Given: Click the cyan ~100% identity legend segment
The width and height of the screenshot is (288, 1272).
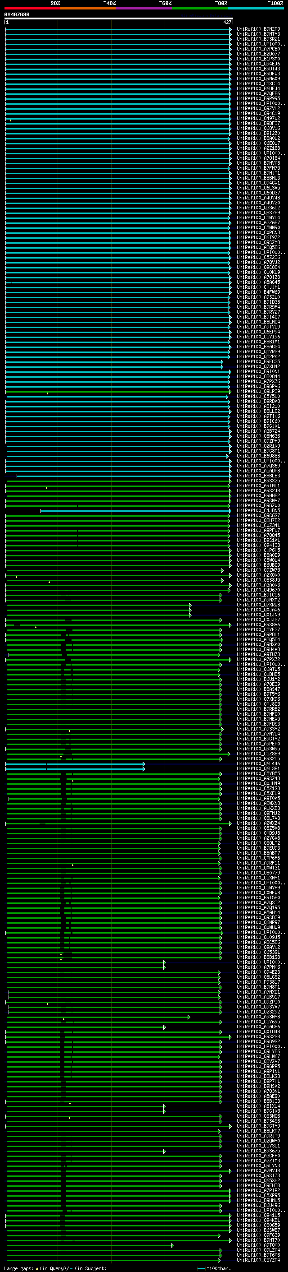Looking at the screenshot, I should coord(256,8).
